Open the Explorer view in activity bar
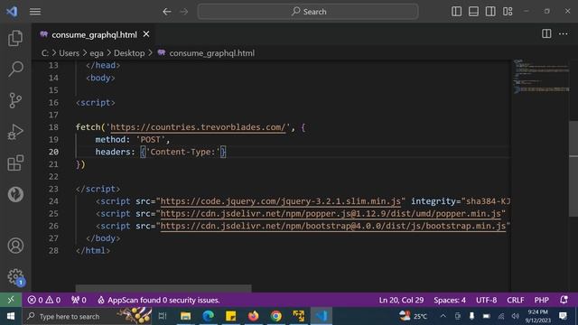 click(x=15, y=38)
